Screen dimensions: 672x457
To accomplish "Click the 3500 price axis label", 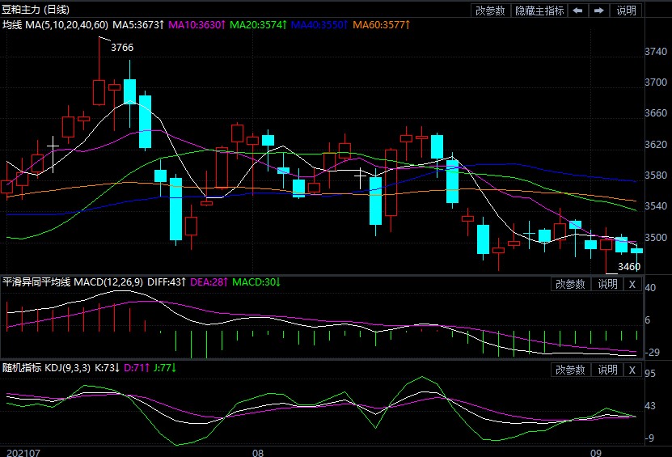I will coord(656,237).
